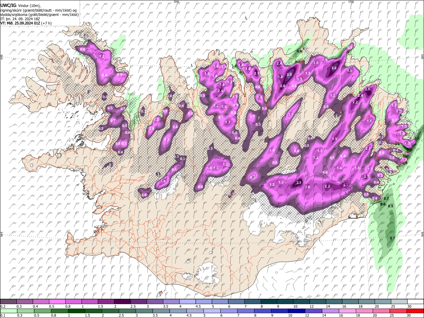Image resolution: width=424 pixels, height=318 pixels.
Task: Click rain legend swatch between 0.1 and 0.3
Action: [9, 311]
